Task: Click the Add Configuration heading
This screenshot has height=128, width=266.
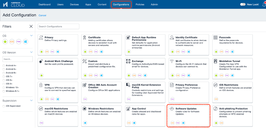Action: point(19,15)
